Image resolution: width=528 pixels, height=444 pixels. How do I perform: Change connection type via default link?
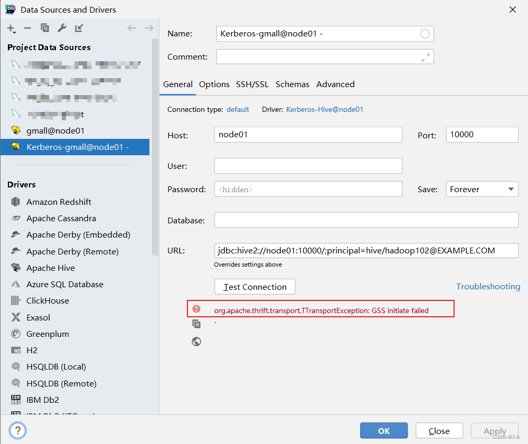238,109
